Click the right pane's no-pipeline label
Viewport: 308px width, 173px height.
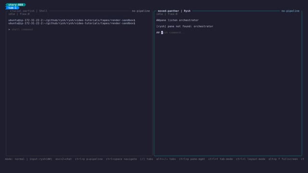[x=290, y=11]
